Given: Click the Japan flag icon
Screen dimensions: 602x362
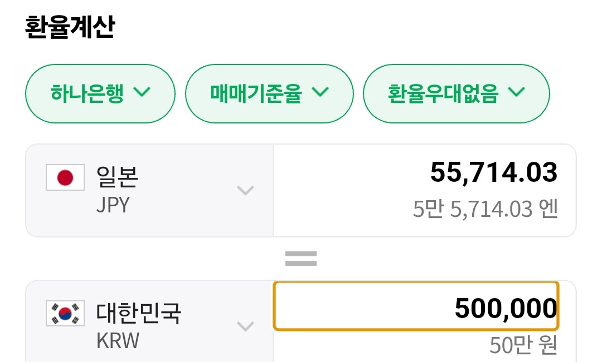Looking at the screenshot, I should click(65, 178).
